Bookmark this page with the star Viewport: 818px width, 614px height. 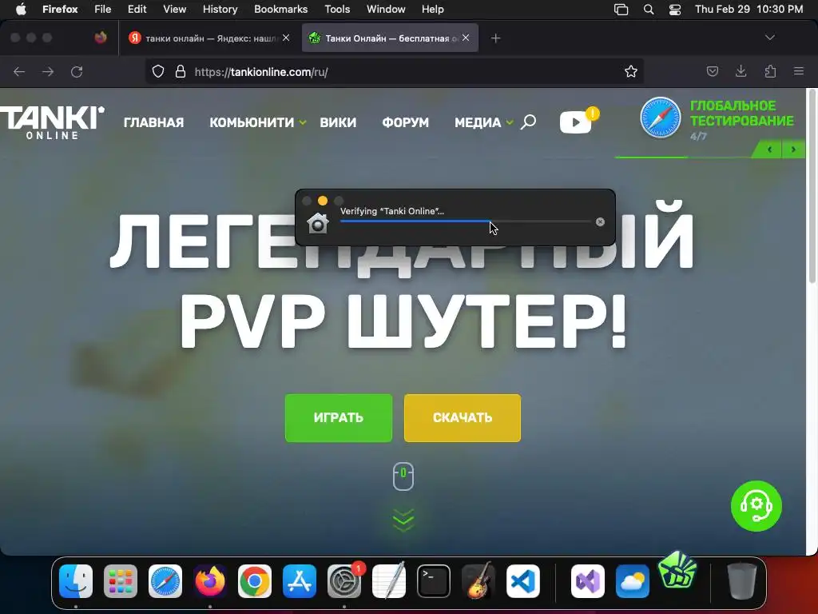(631, 71)
